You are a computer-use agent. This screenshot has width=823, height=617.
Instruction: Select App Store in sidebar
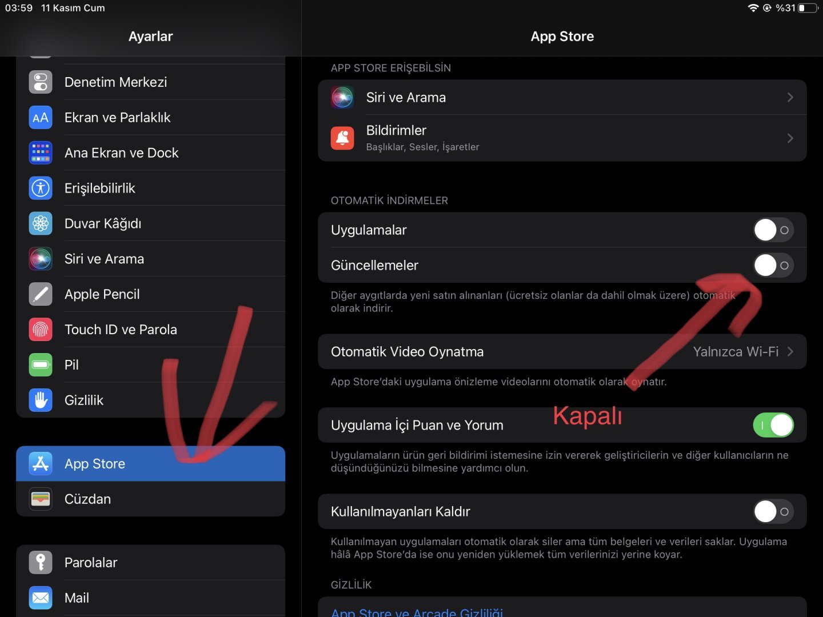151,464
